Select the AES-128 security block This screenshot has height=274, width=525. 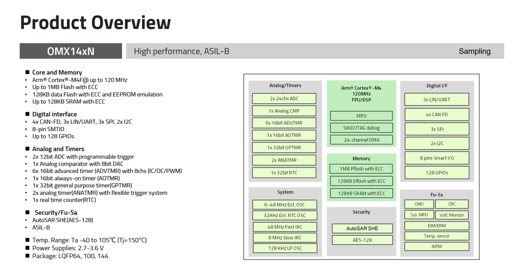[362, 240]
